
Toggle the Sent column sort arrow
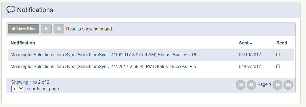(x=251, y=44)
